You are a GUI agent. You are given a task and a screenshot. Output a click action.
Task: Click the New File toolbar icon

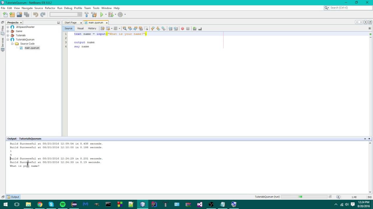(x=5, y=15)
